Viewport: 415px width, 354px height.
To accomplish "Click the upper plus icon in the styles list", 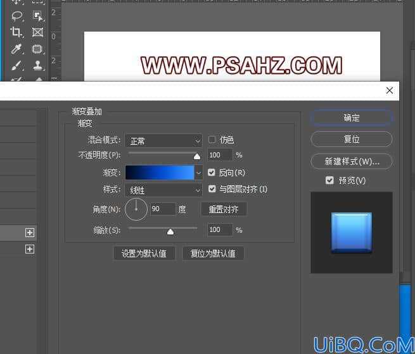I will pyautogui.click(x=30, y=233).
